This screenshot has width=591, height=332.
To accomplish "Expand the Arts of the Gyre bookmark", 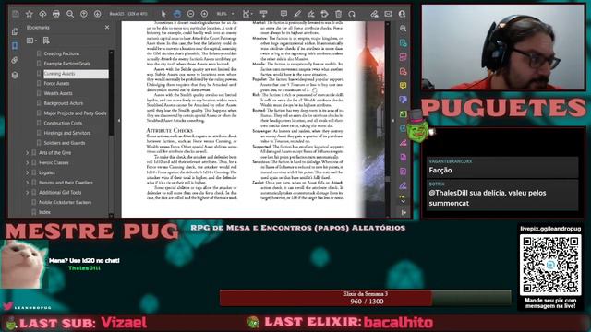I will coord(27,153).
